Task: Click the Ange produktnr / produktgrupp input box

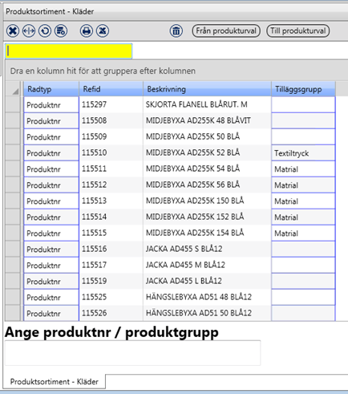Action: (x=132, y=353)
